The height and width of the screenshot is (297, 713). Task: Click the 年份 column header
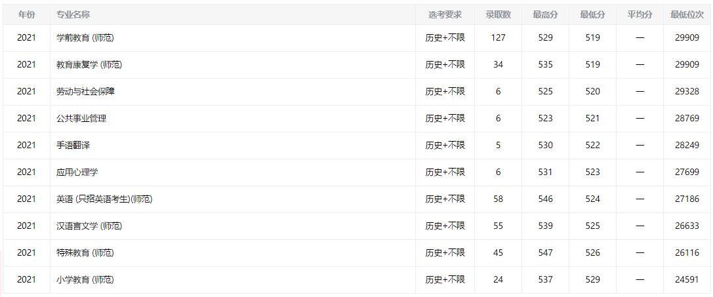26,14
